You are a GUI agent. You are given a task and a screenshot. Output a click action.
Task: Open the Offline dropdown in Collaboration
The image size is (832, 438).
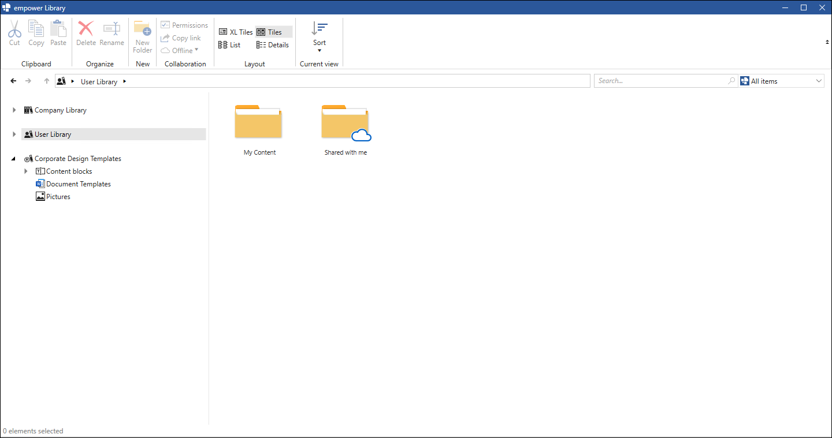(180, 51)
